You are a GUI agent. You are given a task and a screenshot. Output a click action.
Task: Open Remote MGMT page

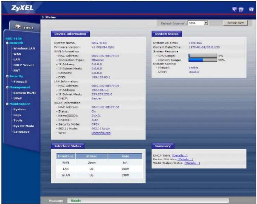pyautogui.click(x=25, y=93)
